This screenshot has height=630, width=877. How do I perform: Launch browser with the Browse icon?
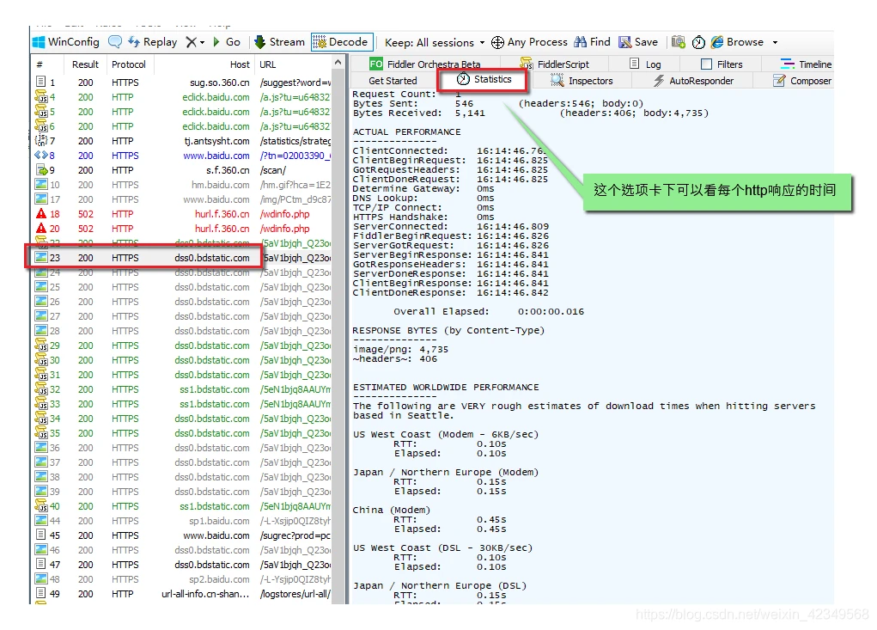(x=717, y=42)
